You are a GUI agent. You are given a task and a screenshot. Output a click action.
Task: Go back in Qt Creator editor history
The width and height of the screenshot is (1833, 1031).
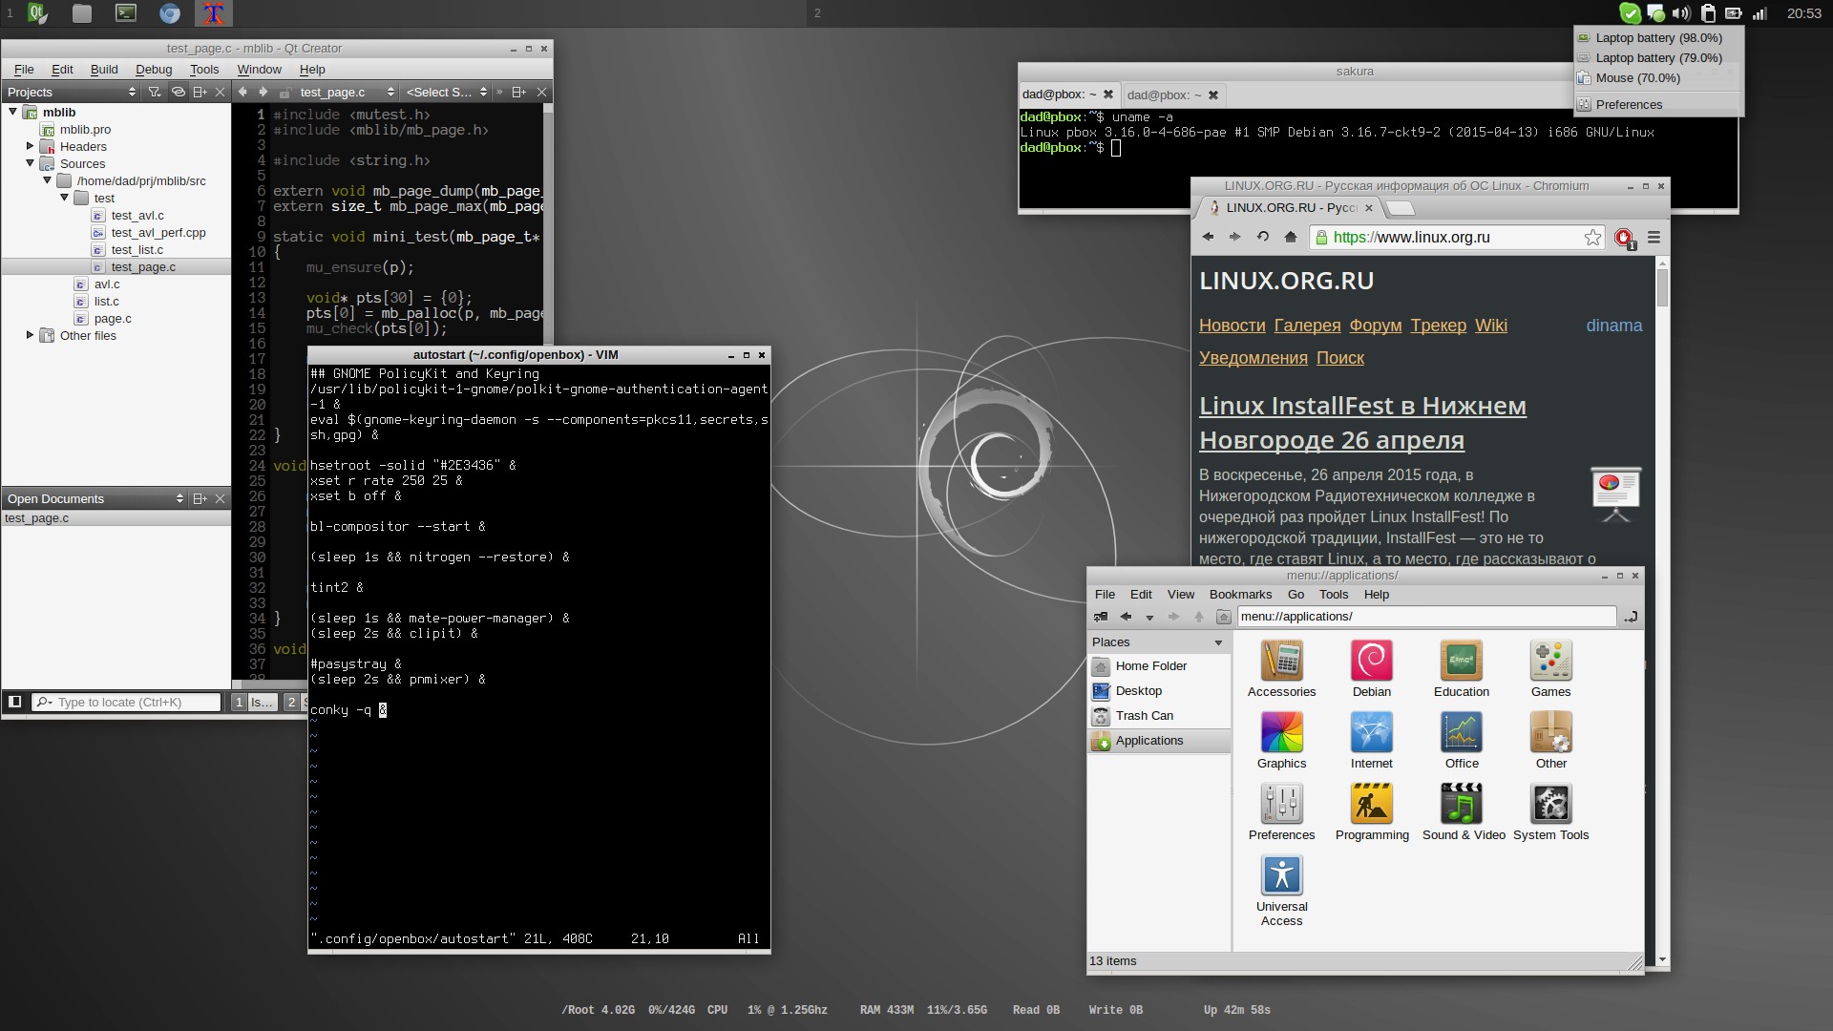242,92
